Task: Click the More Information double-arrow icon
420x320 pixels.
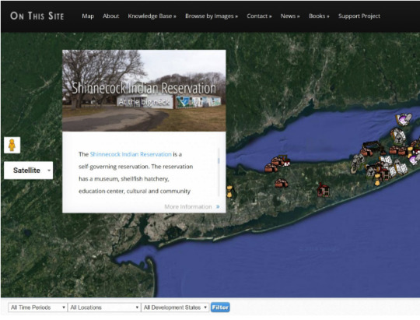Action: pos(218,207)
